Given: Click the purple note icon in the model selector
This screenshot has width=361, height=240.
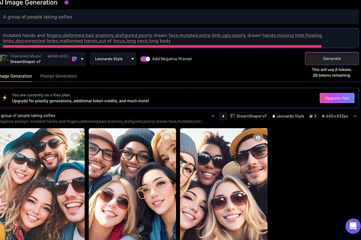Looking at the screenshot, I should point(74,59).
